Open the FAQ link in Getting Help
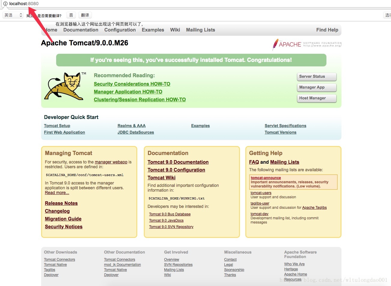This screenshot has height=286, width=391. (x=254, y=162)
